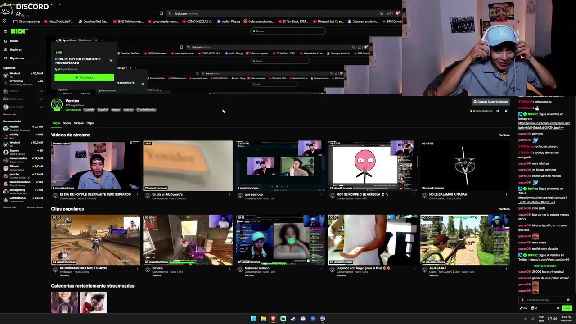576x324 pixels.
Task: Open the Westcol IRL channel under Siguiendo
Action: (x=22, y=75)
